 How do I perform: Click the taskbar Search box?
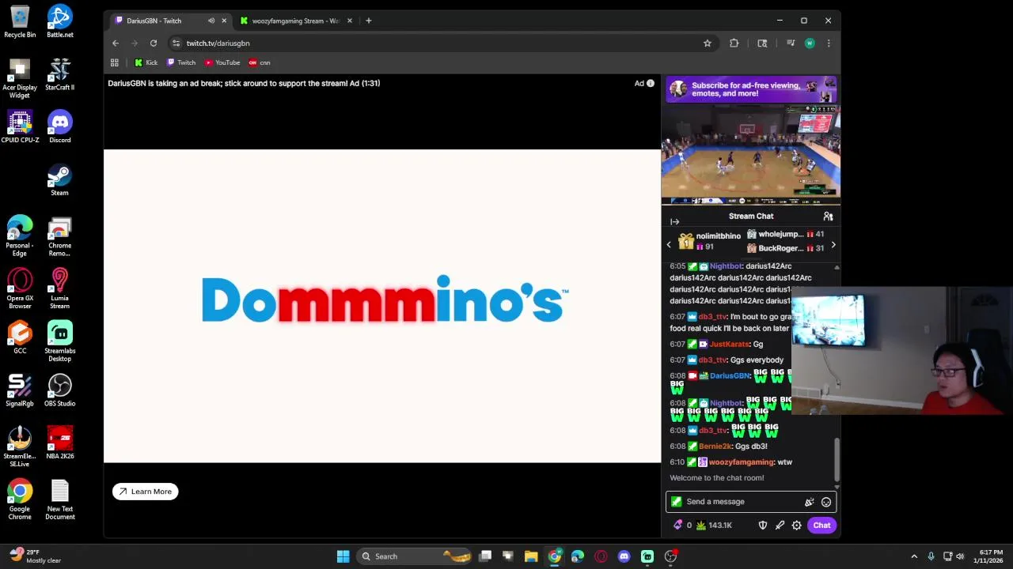tap(414, 556)
